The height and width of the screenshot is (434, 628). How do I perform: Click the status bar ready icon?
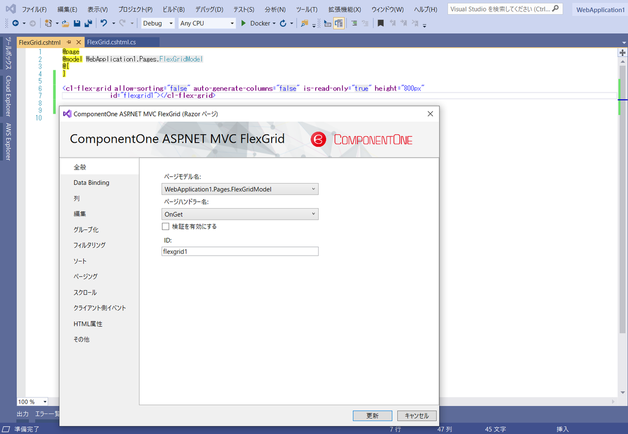(x=6, y=429)
